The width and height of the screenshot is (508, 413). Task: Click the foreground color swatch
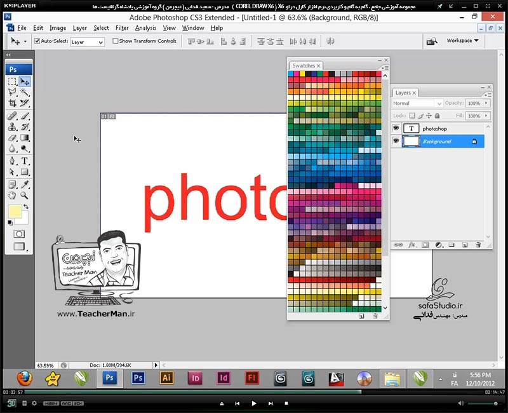15,212
